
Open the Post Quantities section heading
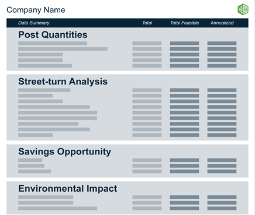pyautogui.click(x=53, y=35)
